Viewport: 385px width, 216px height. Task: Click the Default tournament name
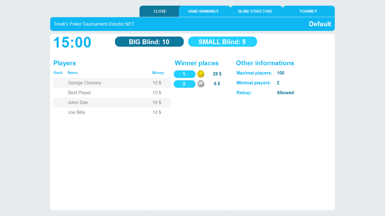click(320, 24)
